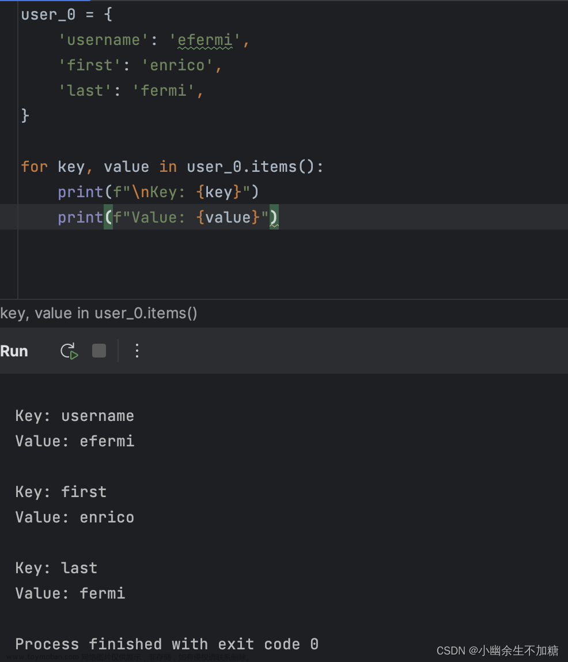Screen dimensions: 568x662
Task: Click the for loop keyword
Action: pos(34,167)
